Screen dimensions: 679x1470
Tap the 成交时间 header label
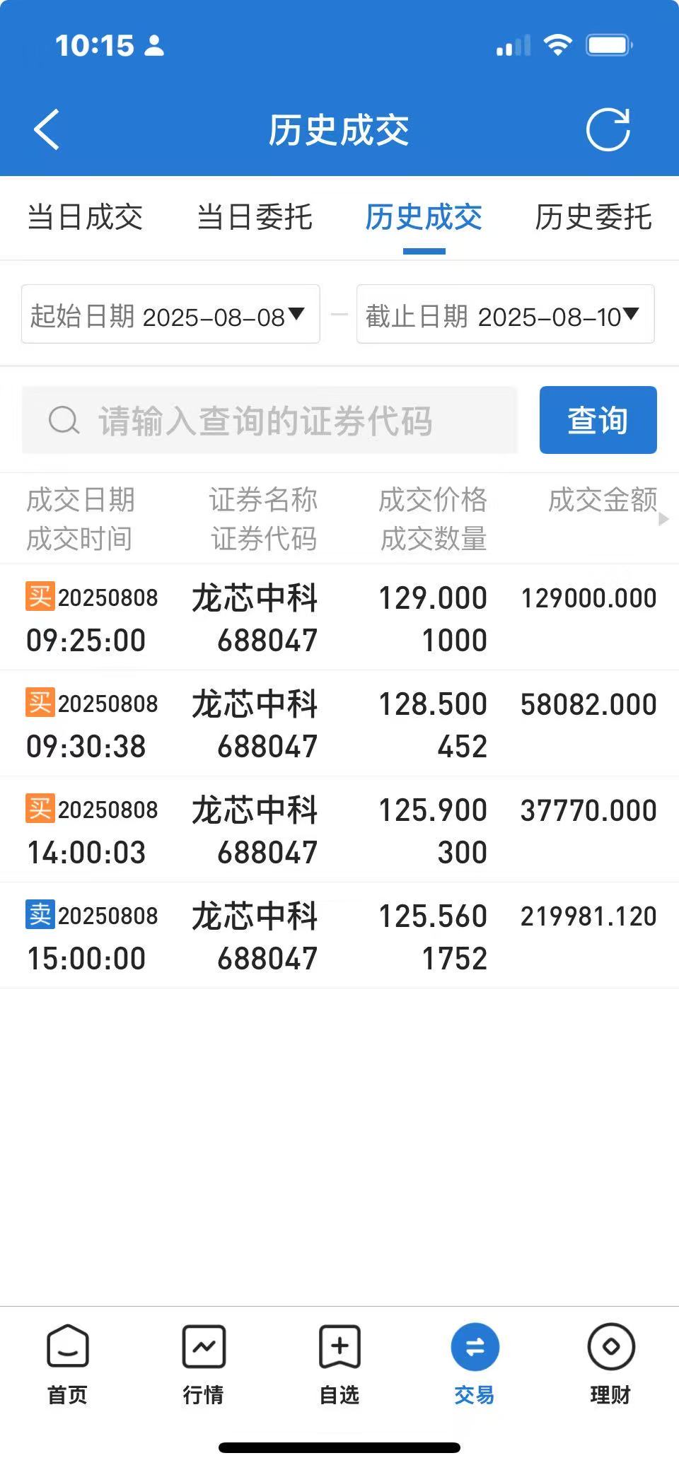(x=79, y=539)
